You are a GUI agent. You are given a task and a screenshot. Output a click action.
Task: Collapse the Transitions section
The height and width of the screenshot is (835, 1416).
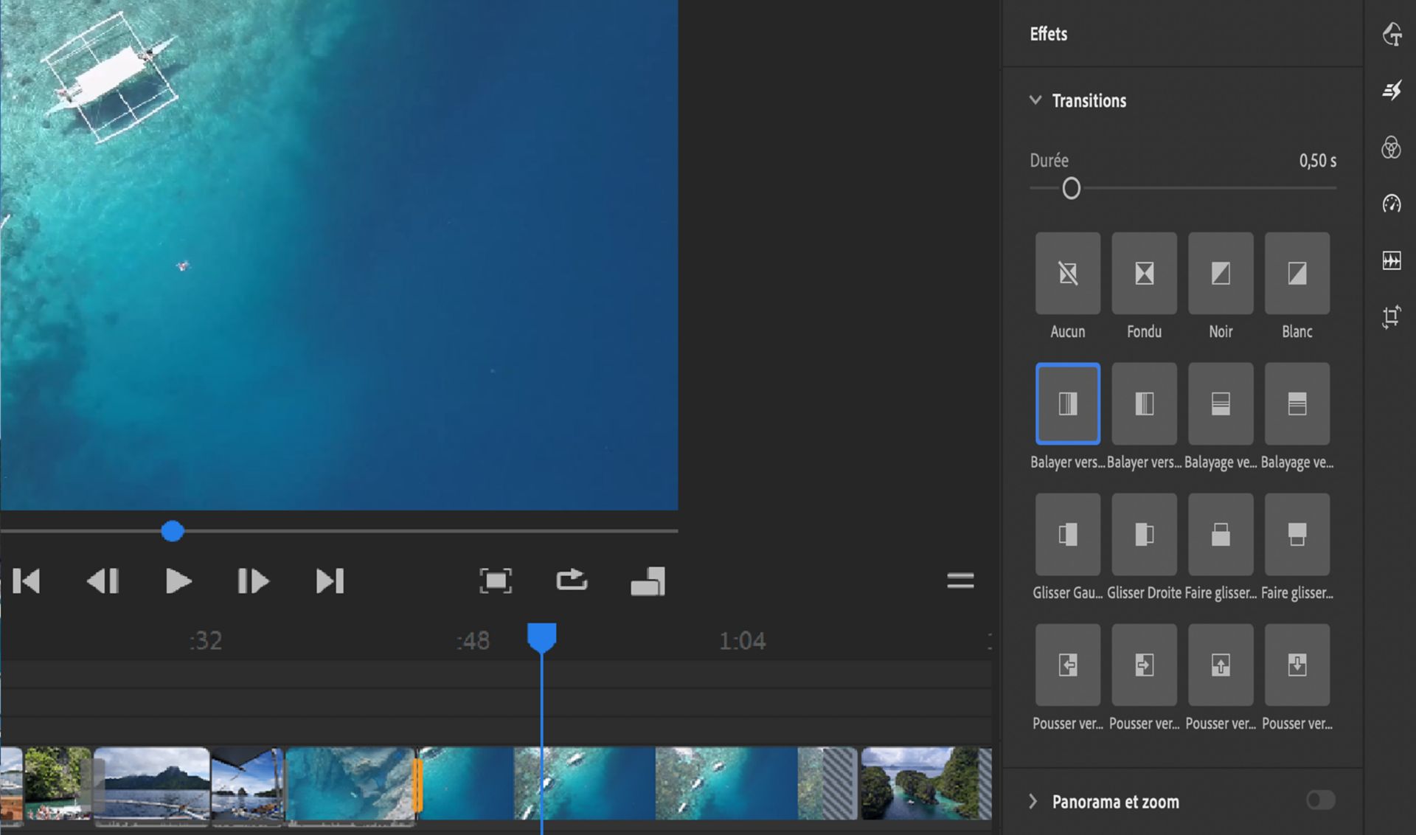point(1035,100)
